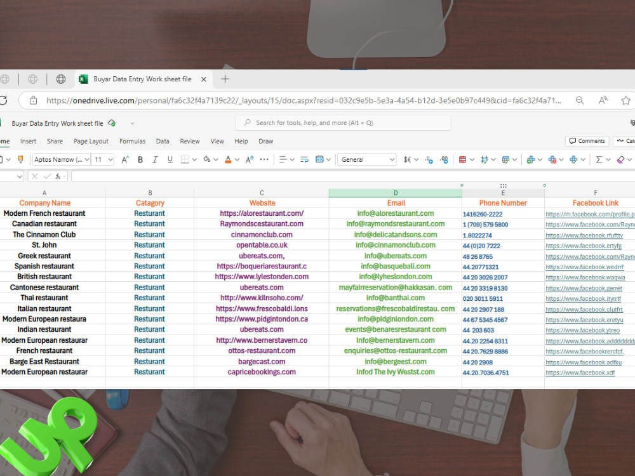The height and width of the screenshot is (476, 635).
Task: Select the Phone Number header cell
Action: click(503, 203)
